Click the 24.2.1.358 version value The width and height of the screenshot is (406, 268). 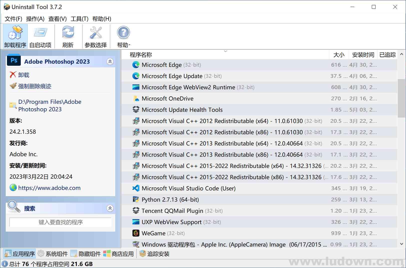(23, 132)
